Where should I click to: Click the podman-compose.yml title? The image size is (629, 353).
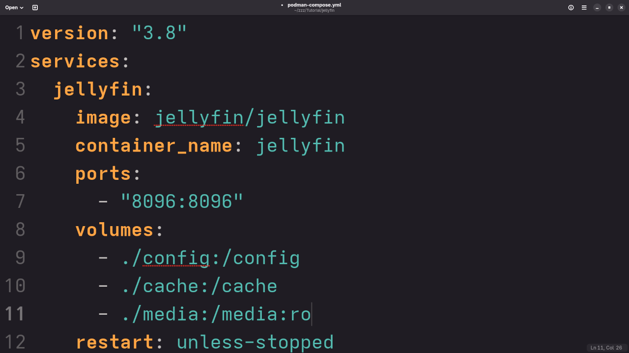(x=314, y=5)
